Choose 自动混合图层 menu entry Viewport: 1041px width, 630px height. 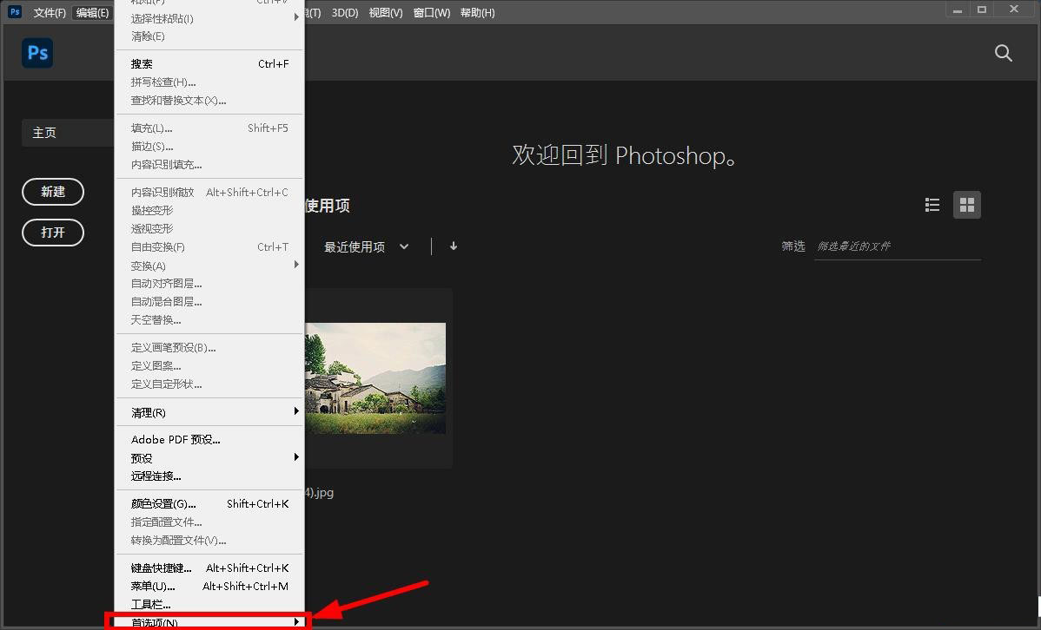point(209,302)
